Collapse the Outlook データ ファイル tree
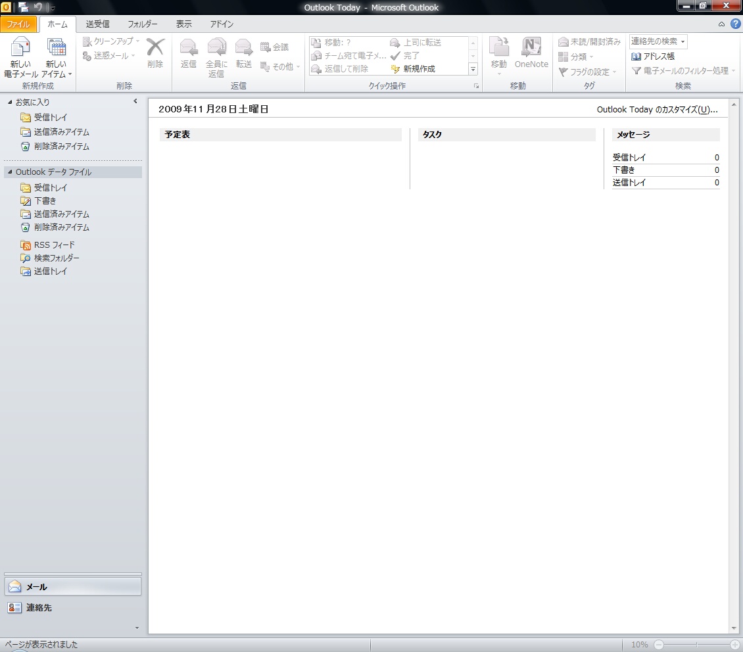The height and width of the screenshot is (652, 743). [x=10, y=172]
